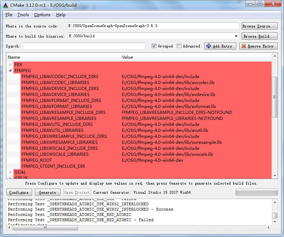Click the output log scroll right arrow

coord(268,228)
